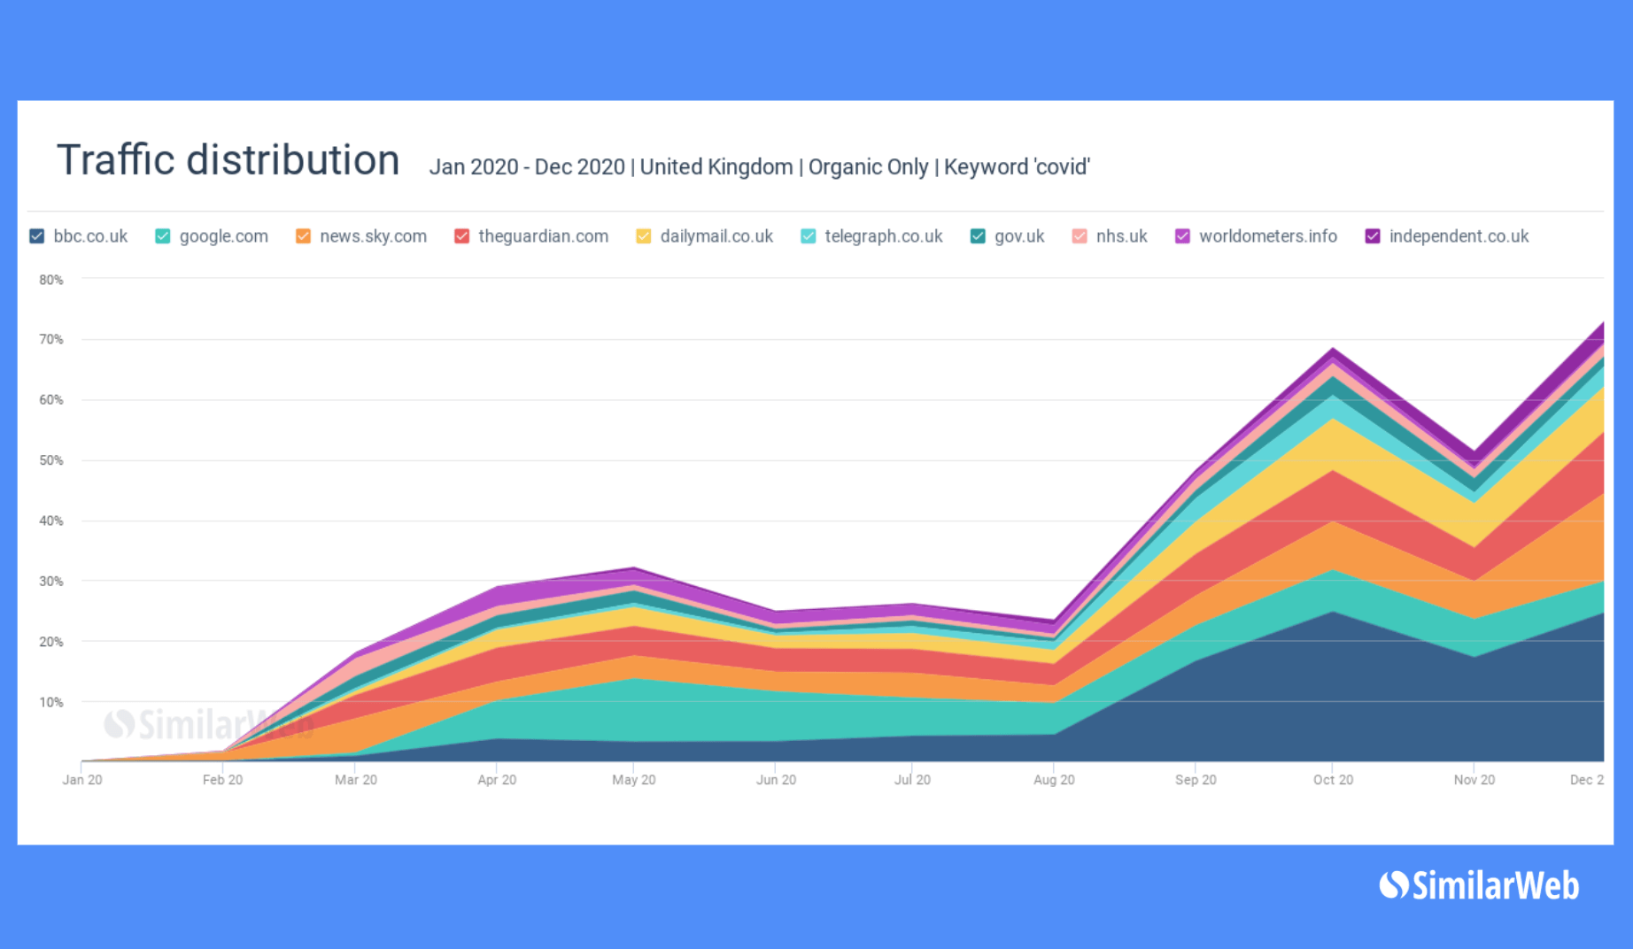
Task: Click the independent.co.uk legend label
Action: click(1459, 236)
